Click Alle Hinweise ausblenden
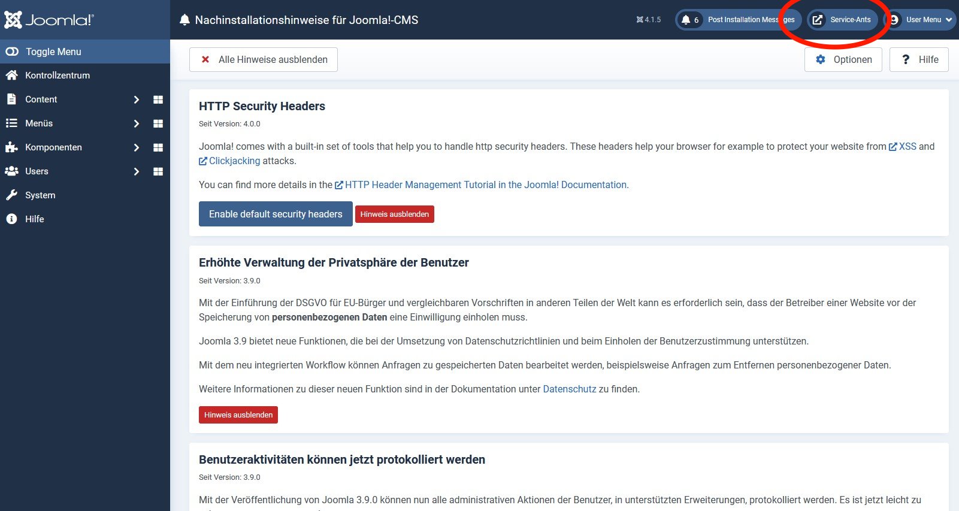This screenshot has height=511, width=959. (x=264, y=60)
